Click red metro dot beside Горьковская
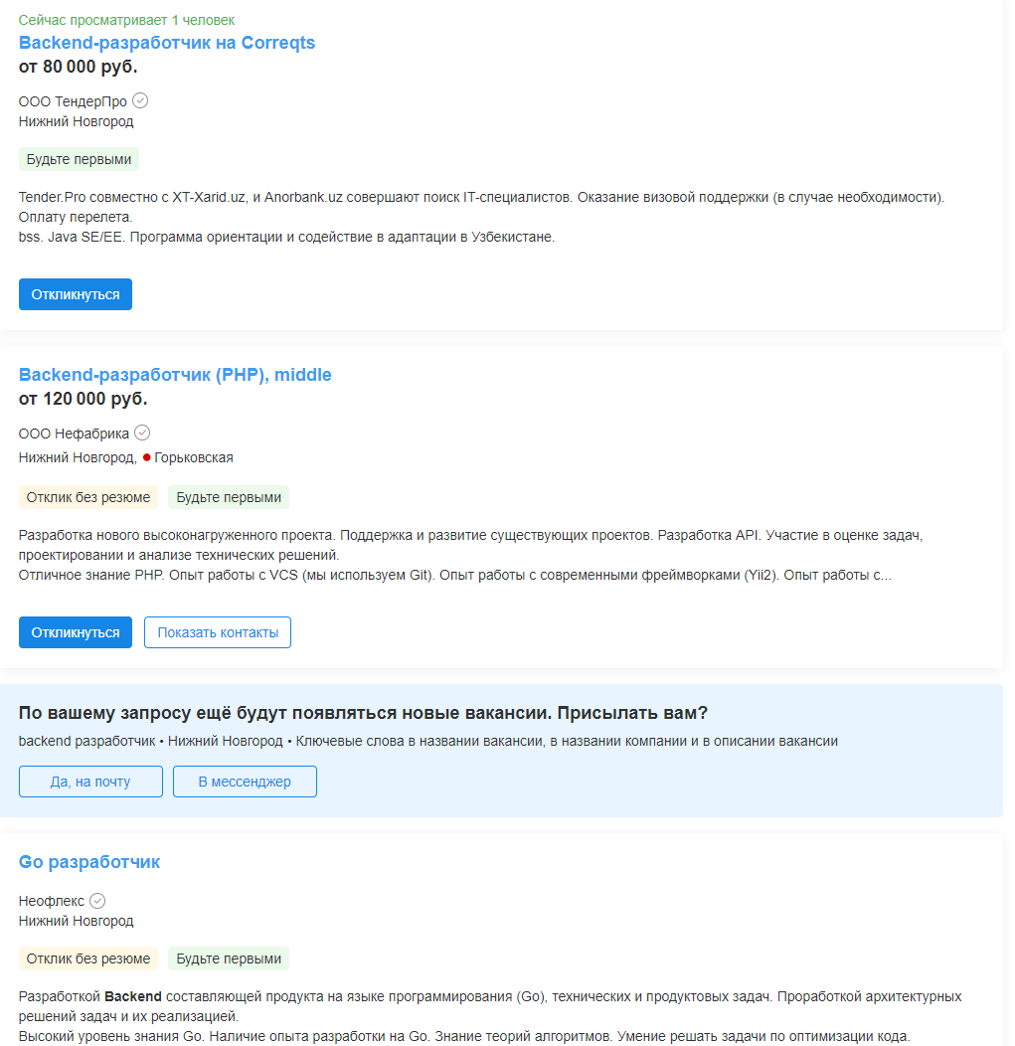The image size is (1015, 1046). pos(147,457)
